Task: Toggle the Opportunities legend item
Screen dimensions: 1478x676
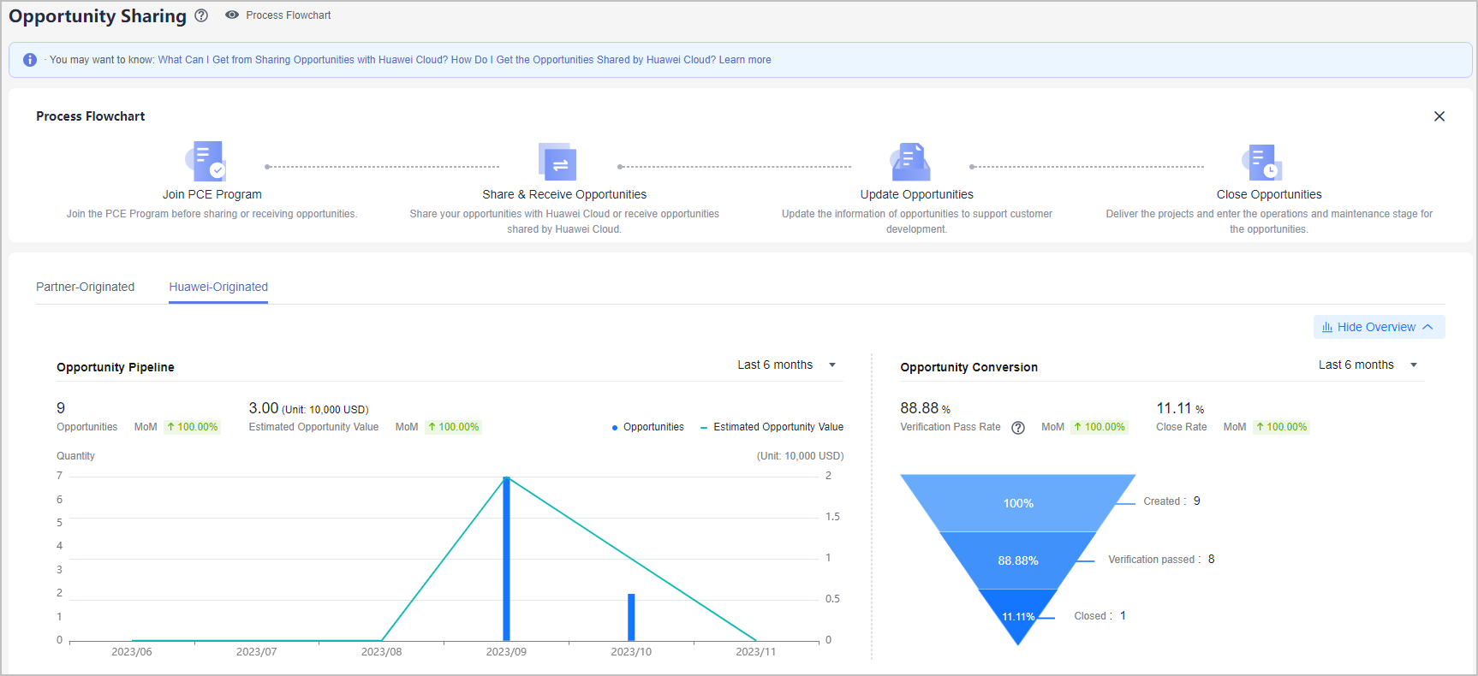Action: pos(648,427)
